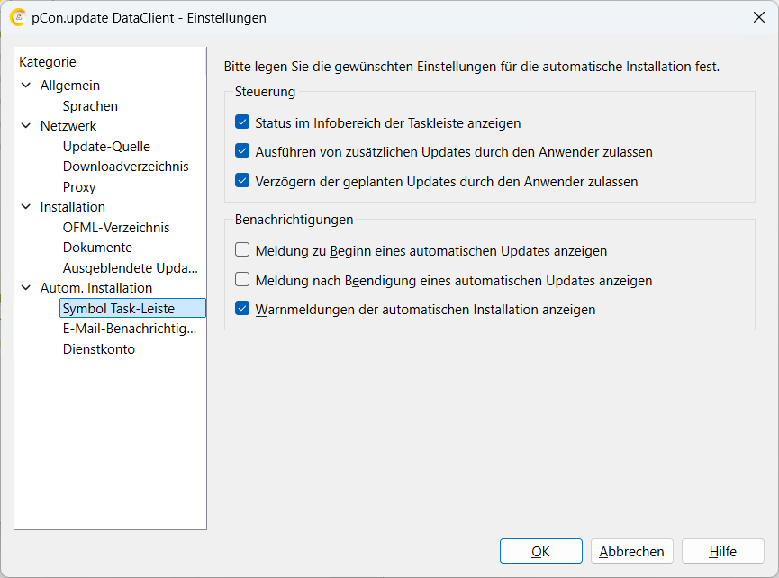Select Symbol Task-Leiste tree item
The height and width of the screenshot is (578, 779).
(x=132, y=309)
